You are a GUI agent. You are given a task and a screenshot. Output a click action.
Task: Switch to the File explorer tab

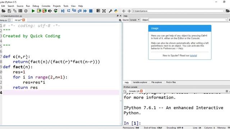[x=157, y=82]
